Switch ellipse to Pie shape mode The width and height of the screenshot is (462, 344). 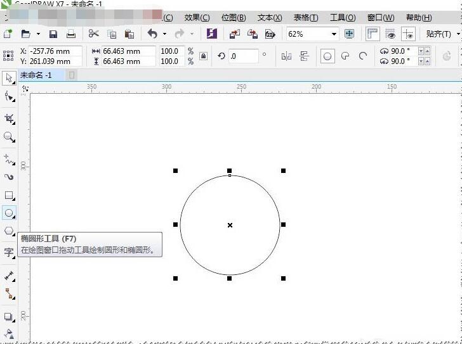[x=345, y=56]
